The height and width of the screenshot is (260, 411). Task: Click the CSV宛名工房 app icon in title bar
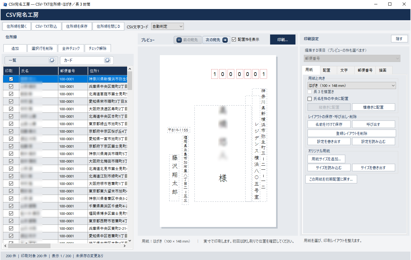point(5,4)
